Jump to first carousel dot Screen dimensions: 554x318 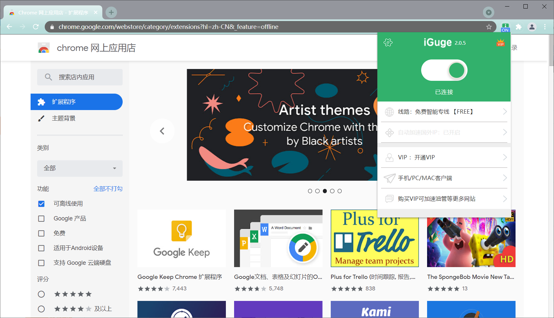[x=310, y=191]
